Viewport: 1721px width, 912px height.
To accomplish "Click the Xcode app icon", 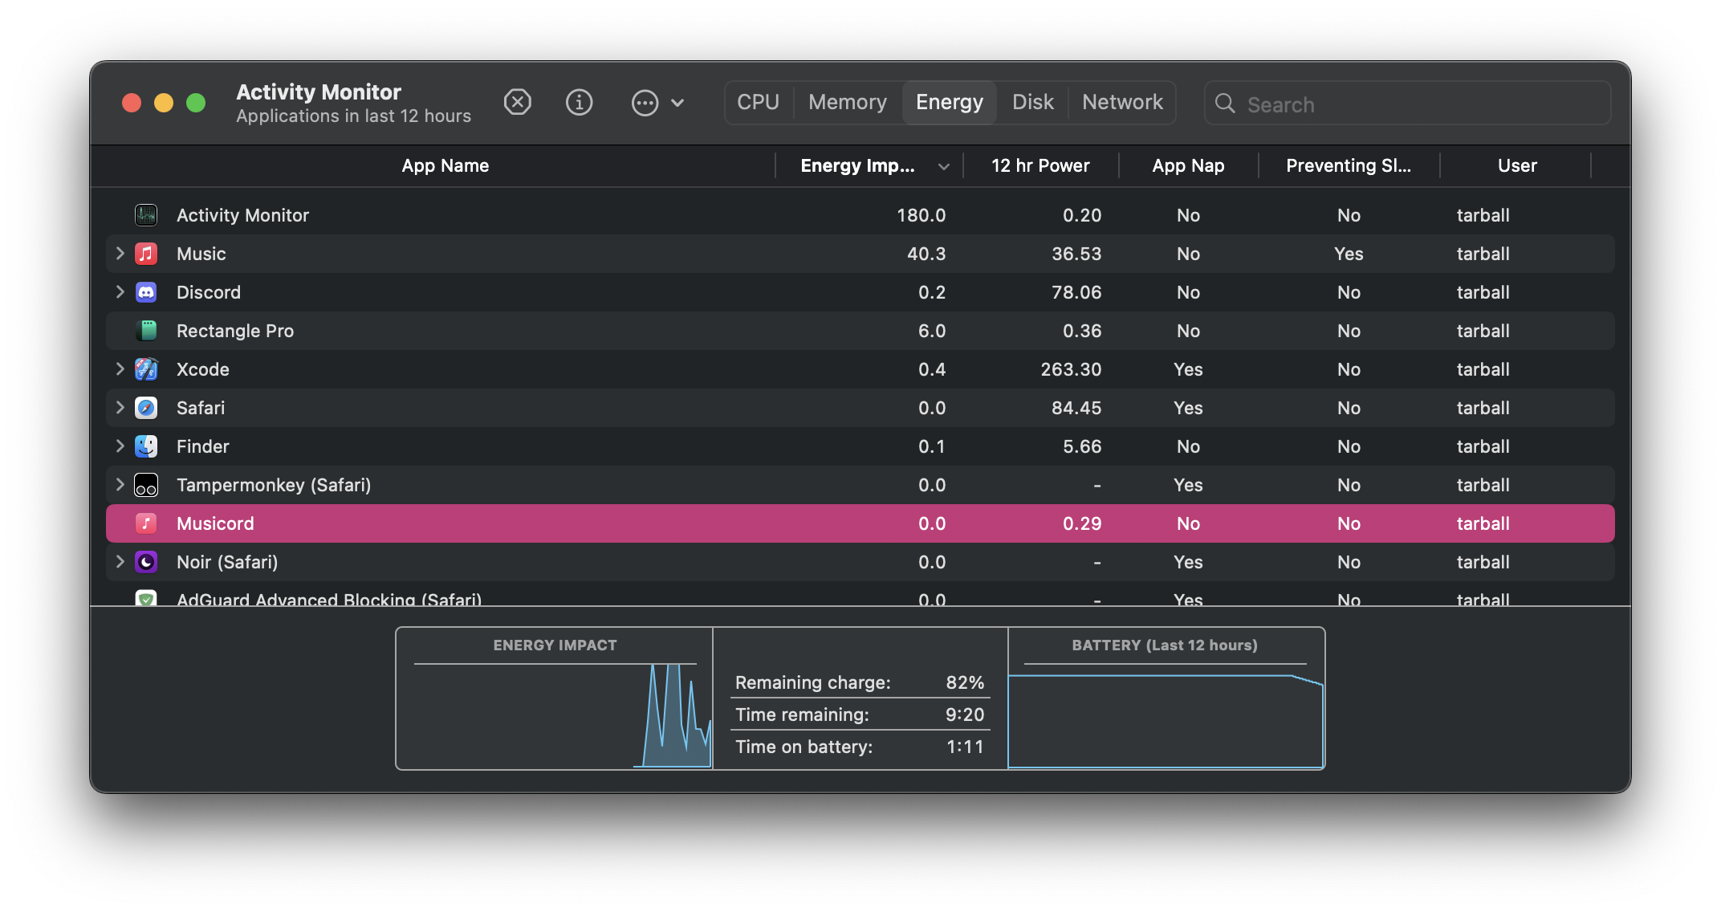I will [x=146, y=369].
